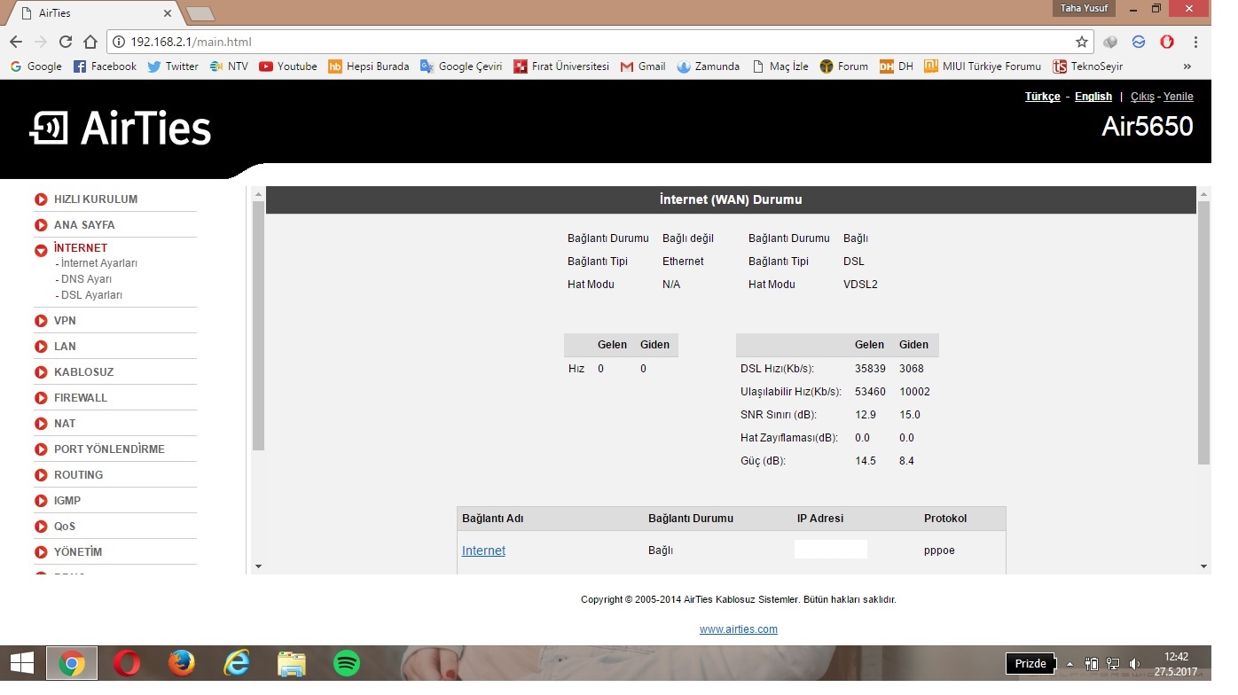Switch language to English
1238x695 pixels.
(x=1093, y=97)
